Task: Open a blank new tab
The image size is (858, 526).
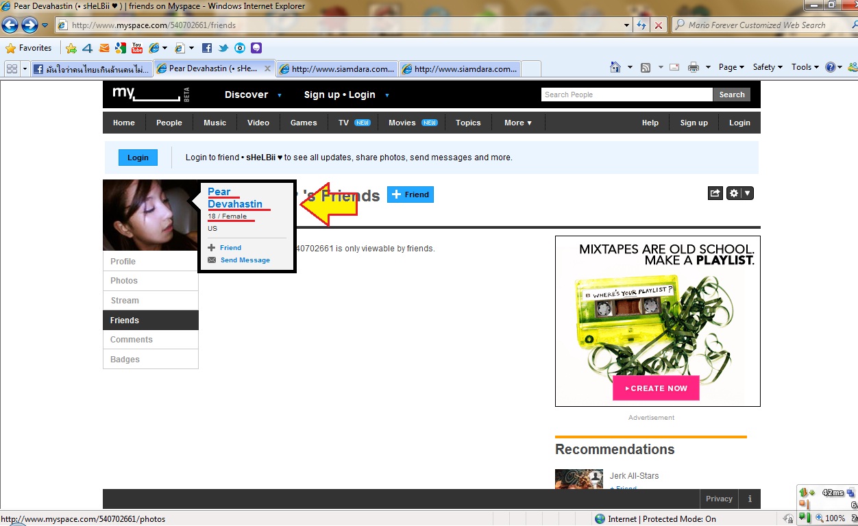Action: click(x=531, y=68)
